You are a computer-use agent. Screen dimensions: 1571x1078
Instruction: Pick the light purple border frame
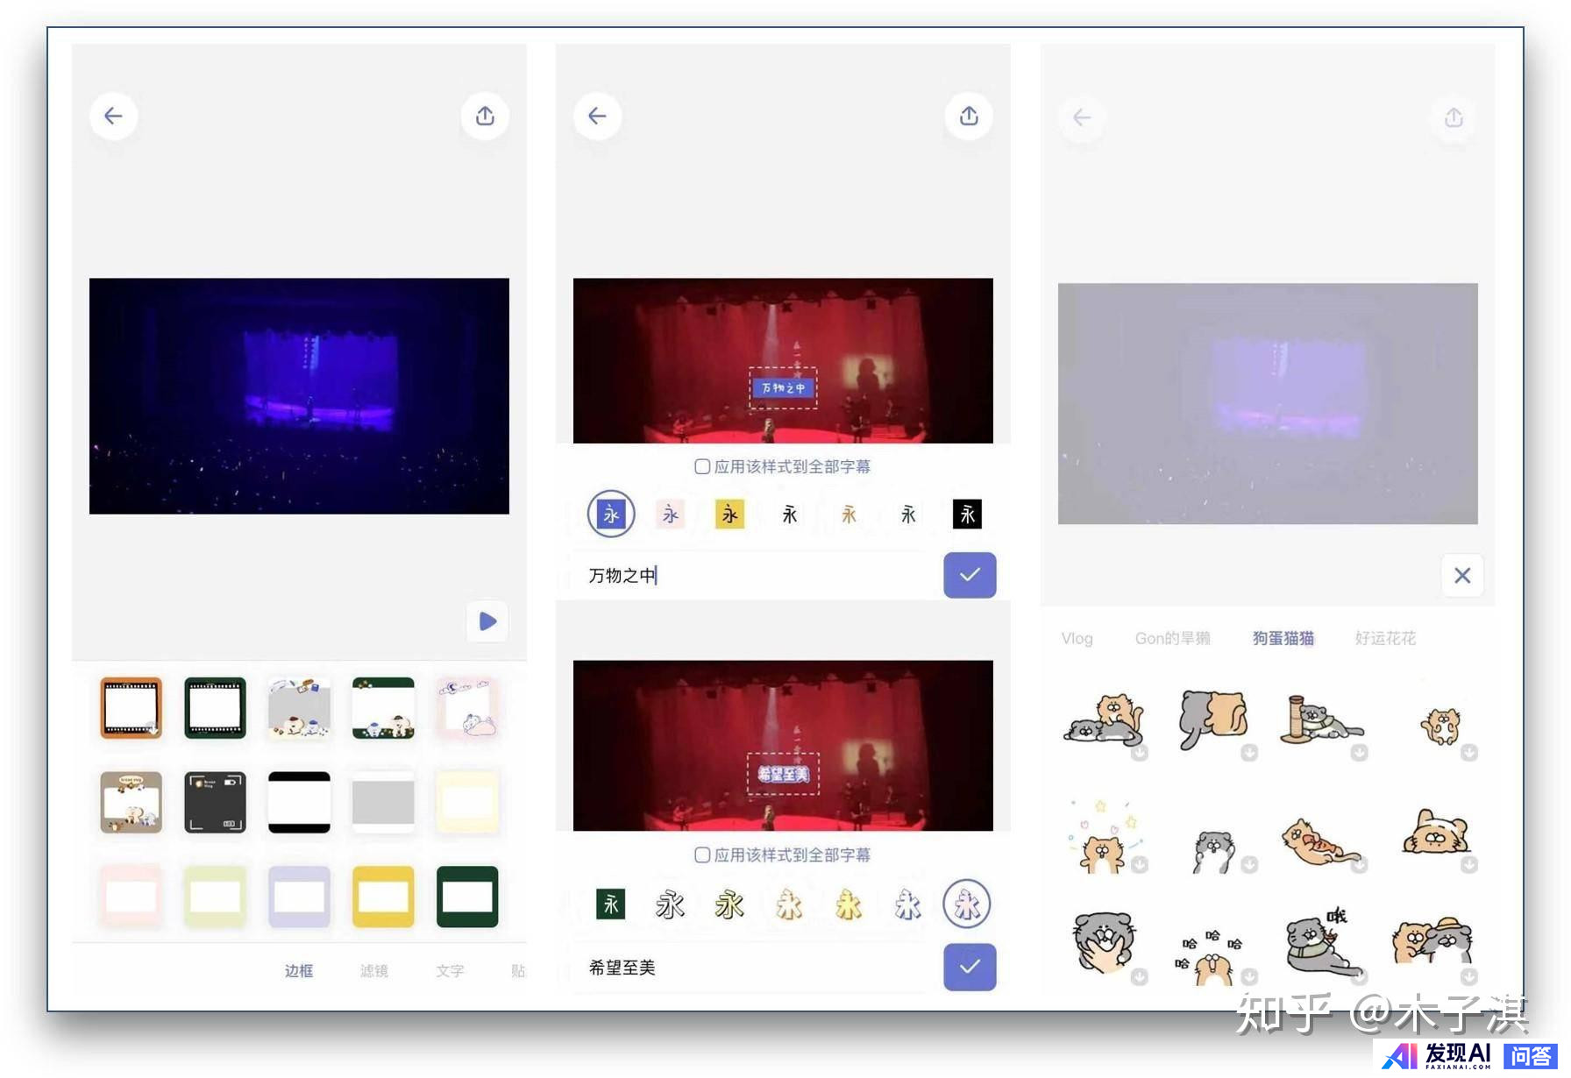(x=299, y=897)
